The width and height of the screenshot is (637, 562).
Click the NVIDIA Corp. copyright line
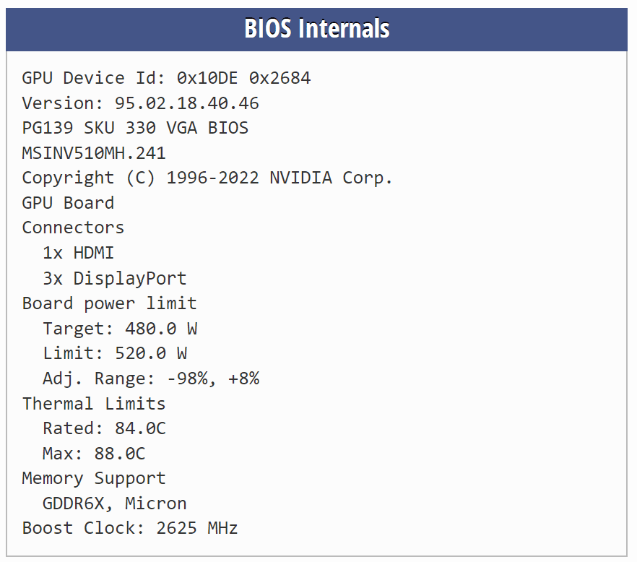[x=207, y=178]
